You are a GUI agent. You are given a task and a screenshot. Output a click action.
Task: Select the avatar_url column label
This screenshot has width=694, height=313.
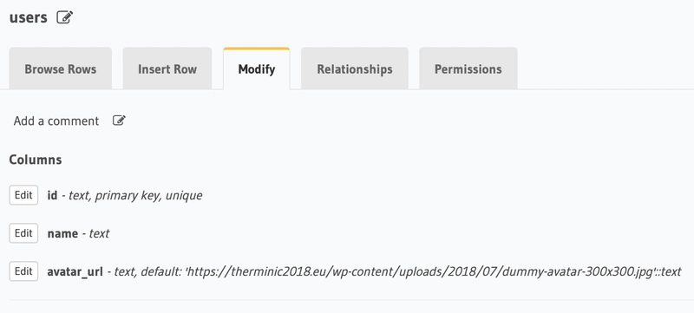[x=75, y=271]
